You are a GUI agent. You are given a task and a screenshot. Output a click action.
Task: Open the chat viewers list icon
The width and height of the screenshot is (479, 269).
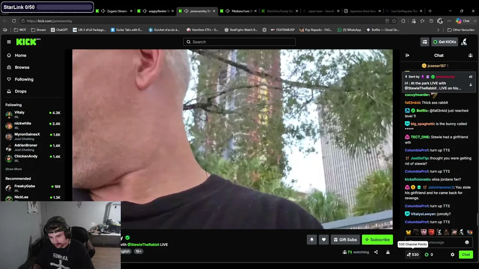coord(470,55)
